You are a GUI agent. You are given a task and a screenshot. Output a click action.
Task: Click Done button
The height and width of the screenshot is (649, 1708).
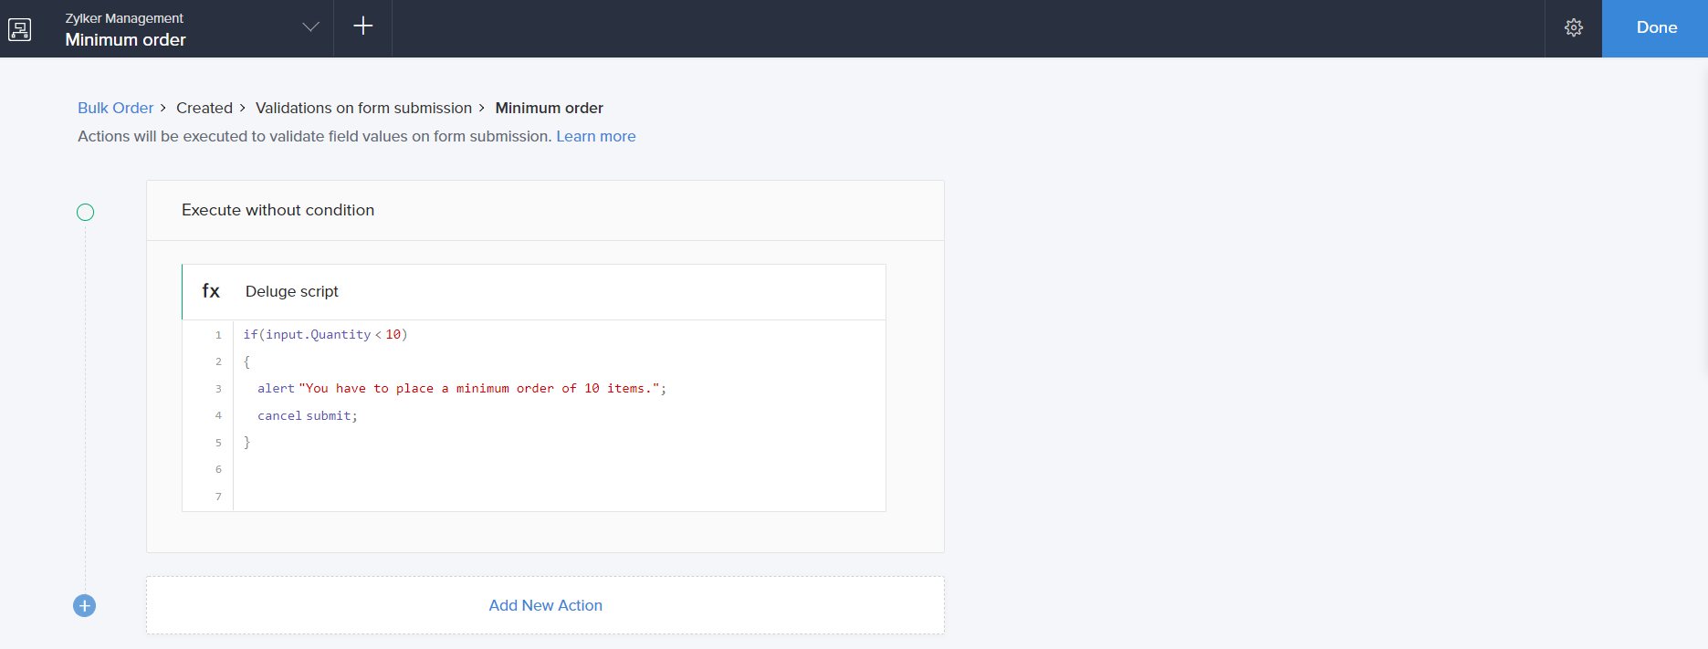coord(1655,28)
